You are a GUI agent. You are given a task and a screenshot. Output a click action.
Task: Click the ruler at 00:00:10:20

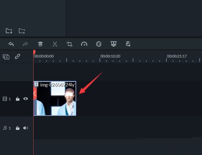coord(110,56)
